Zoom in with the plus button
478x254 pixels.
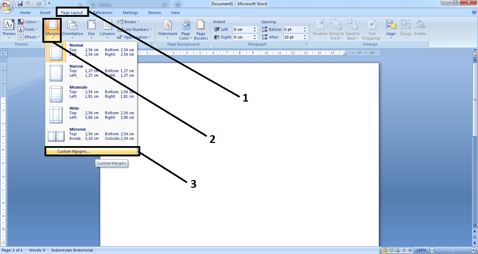point(474,250)
